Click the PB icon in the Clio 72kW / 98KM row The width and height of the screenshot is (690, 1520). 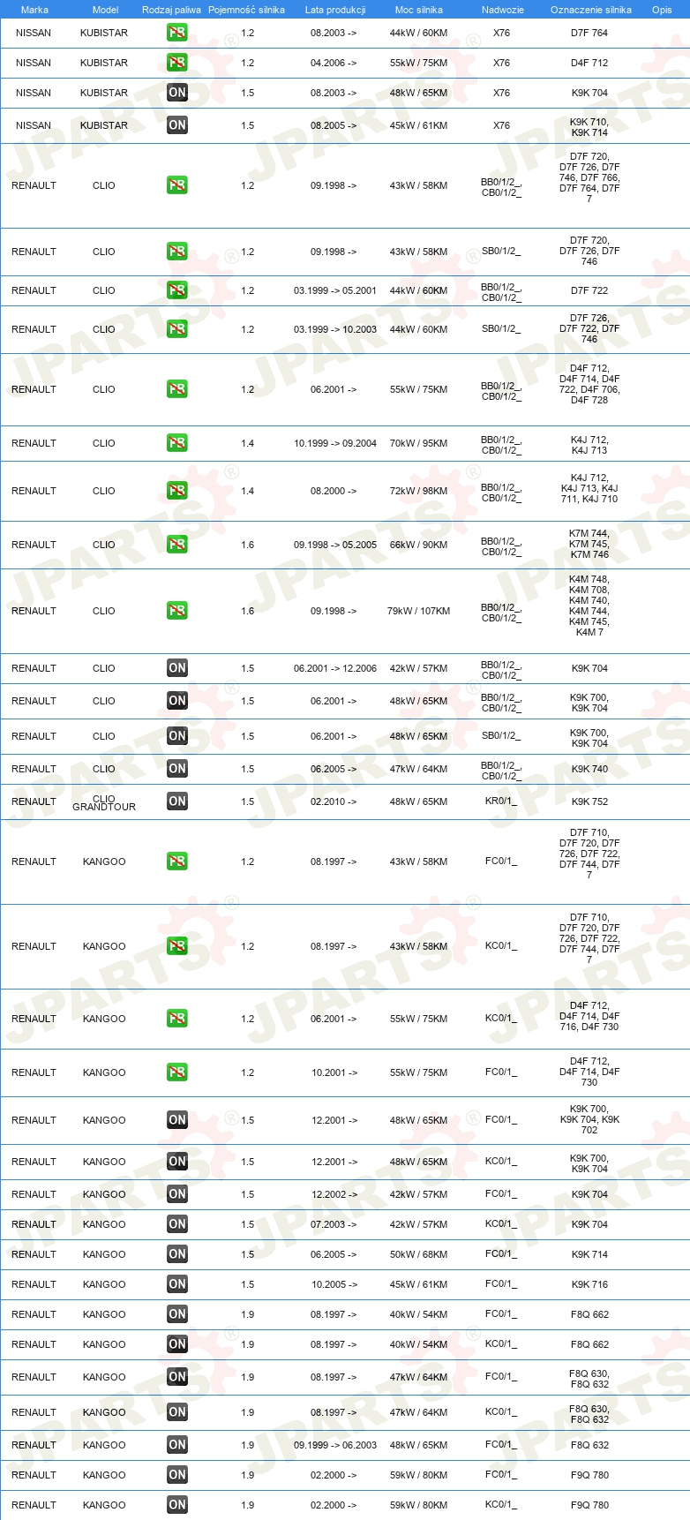coord(177,491)
